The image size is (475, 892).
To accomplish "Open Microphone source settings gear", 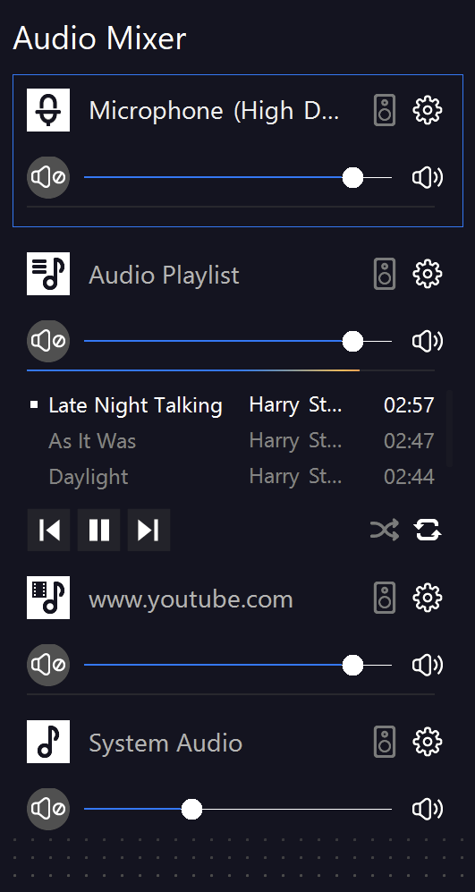I will click(x=428, y=110).
